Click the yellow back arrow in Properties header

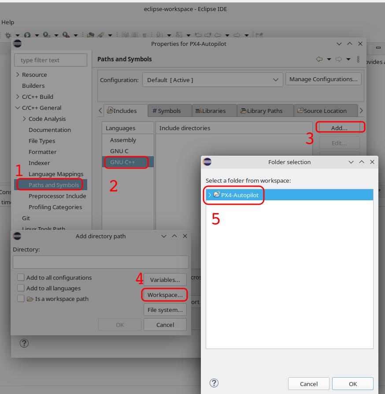tap(319, 59)
